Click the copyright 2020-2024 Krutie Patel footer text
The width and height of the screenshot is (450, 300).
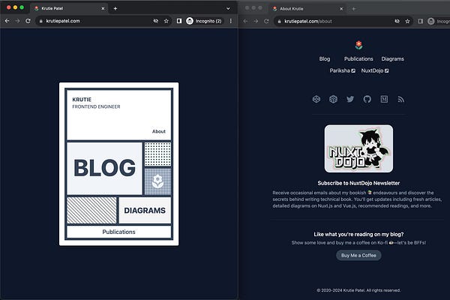358,290
